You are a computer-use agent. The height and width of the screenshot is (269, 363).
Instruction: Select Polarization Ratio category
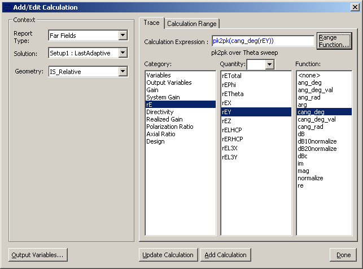point(181,127)
